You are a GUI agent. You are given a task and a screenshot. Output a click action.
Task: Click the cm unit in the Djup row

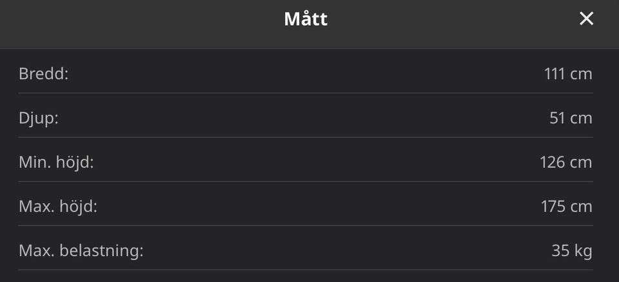click(x=581, y=118)
